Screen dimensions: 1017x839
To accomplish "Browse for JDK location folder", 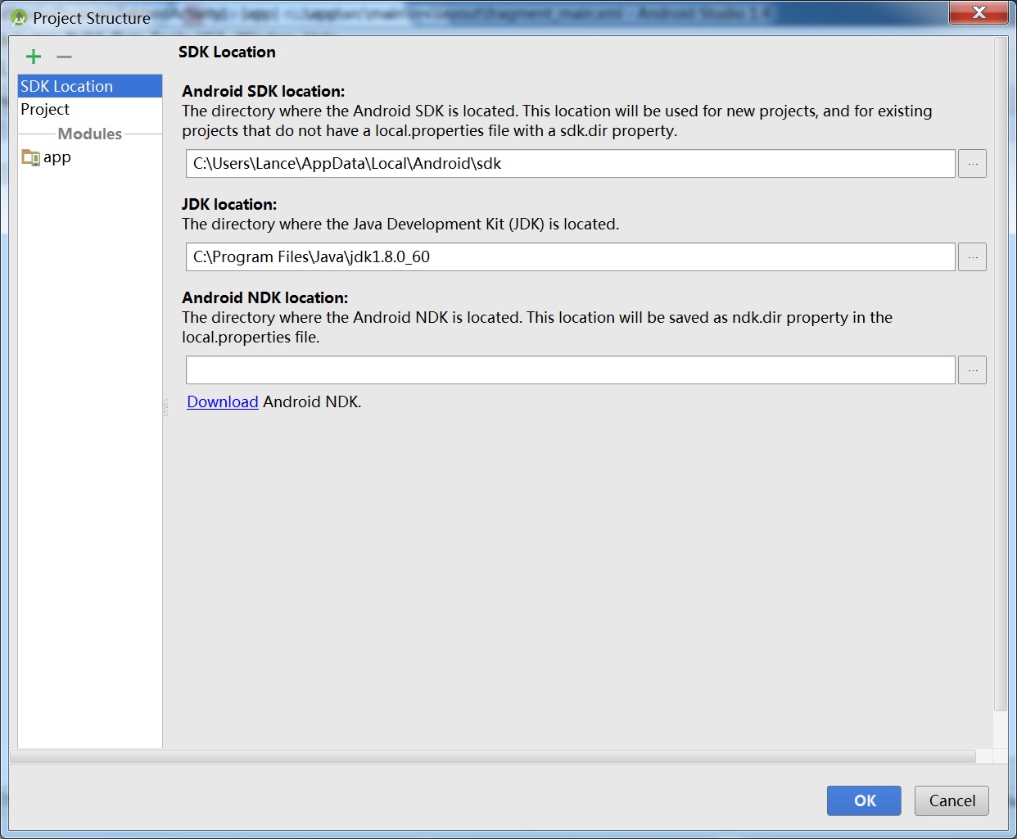I will (x=972, y=257).
